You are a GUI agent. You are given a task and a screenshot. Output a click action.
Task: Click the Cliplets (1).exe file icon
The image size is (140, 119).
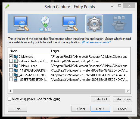(16, 66)
